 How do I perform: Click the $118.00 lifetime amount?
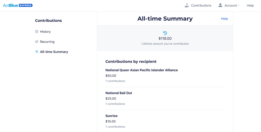tap(165, 39)
